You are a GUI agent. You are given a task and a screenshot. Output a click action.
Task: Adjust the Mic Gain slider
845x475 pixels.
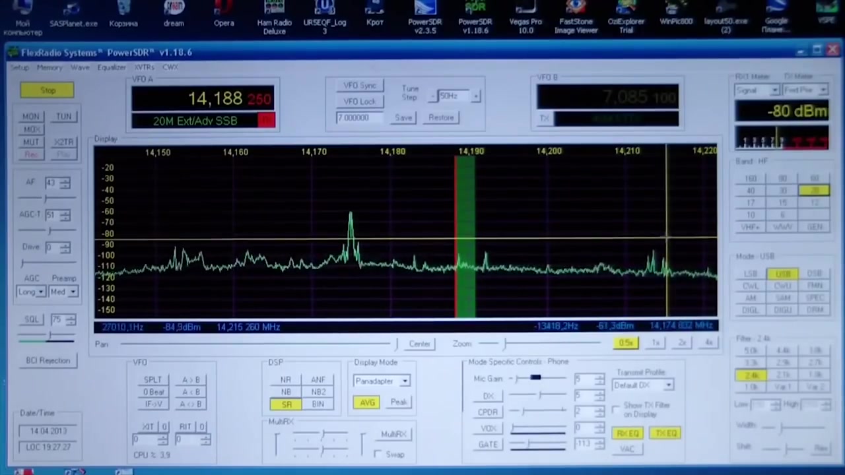point(538,378)
